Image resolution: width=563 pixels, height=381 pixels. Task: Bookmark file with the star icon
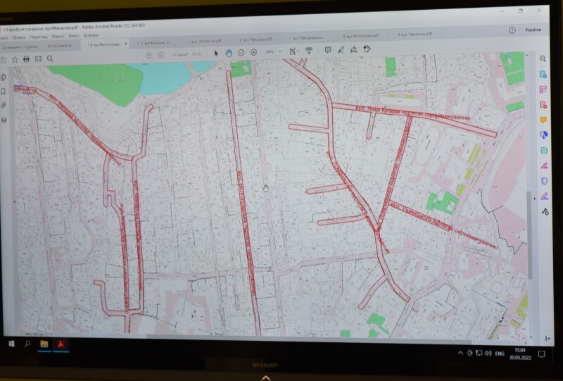click(15, 60)
